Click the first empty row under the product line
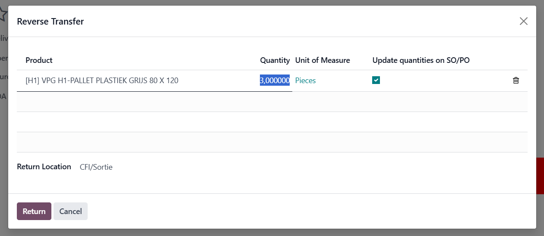Image resolution: width=544 pixels, height=236 pixels. point(272,102)
